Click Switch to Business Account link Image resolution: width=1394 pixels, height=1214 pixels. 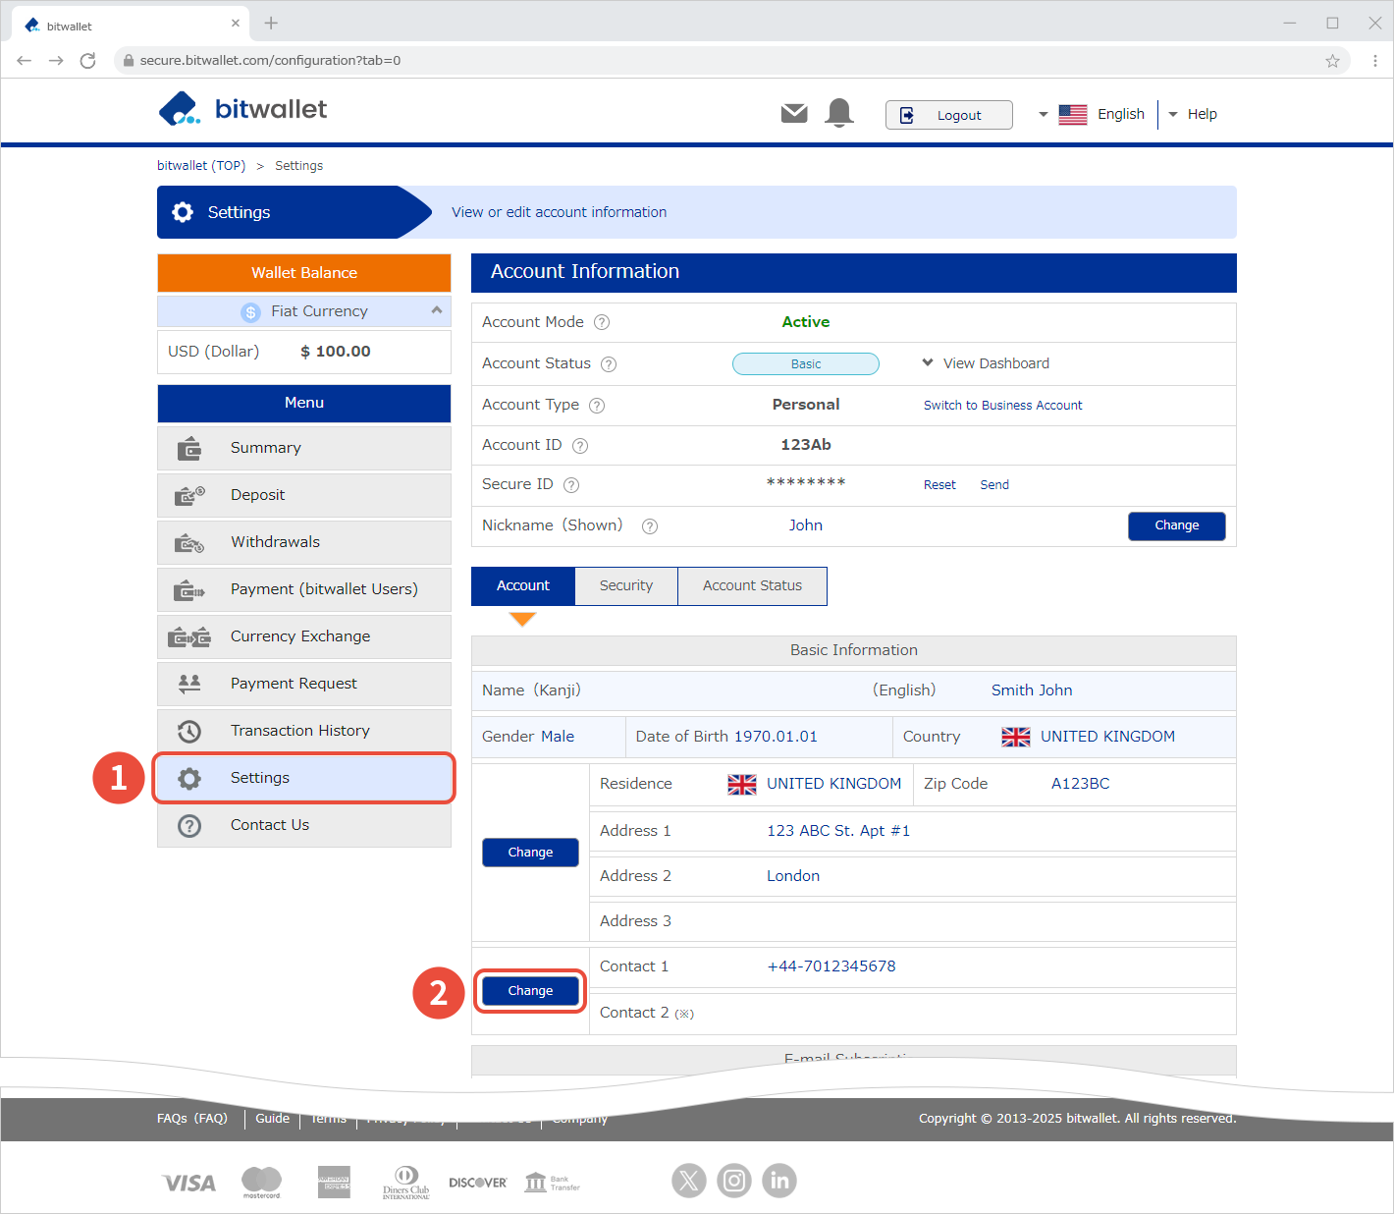(1002, 406)
